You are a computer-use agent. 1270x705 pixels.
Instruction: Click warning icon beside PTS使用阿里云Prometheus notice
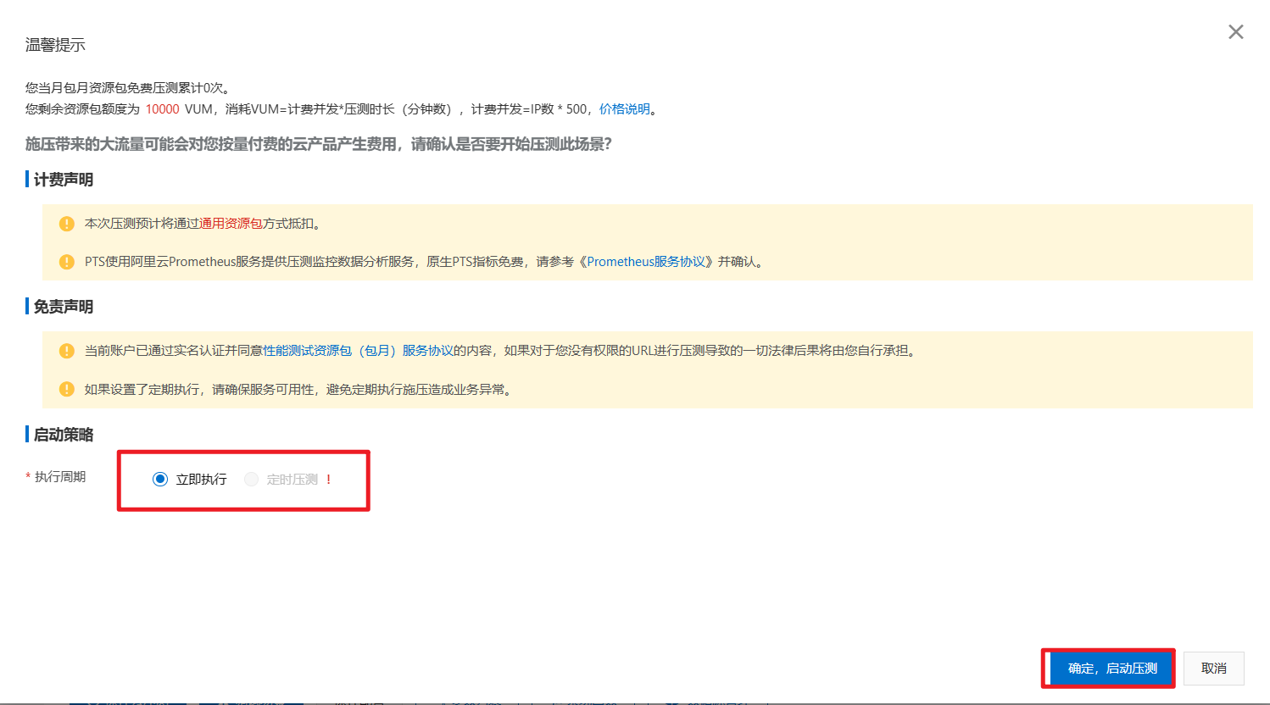click(67, 262)
